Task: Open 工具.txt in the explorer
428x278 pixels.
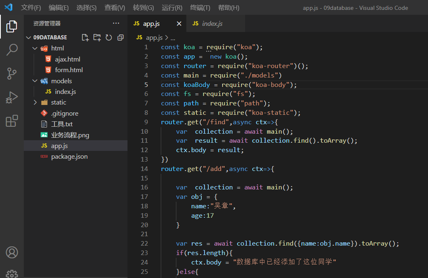Action: click(x=75, y=124)
